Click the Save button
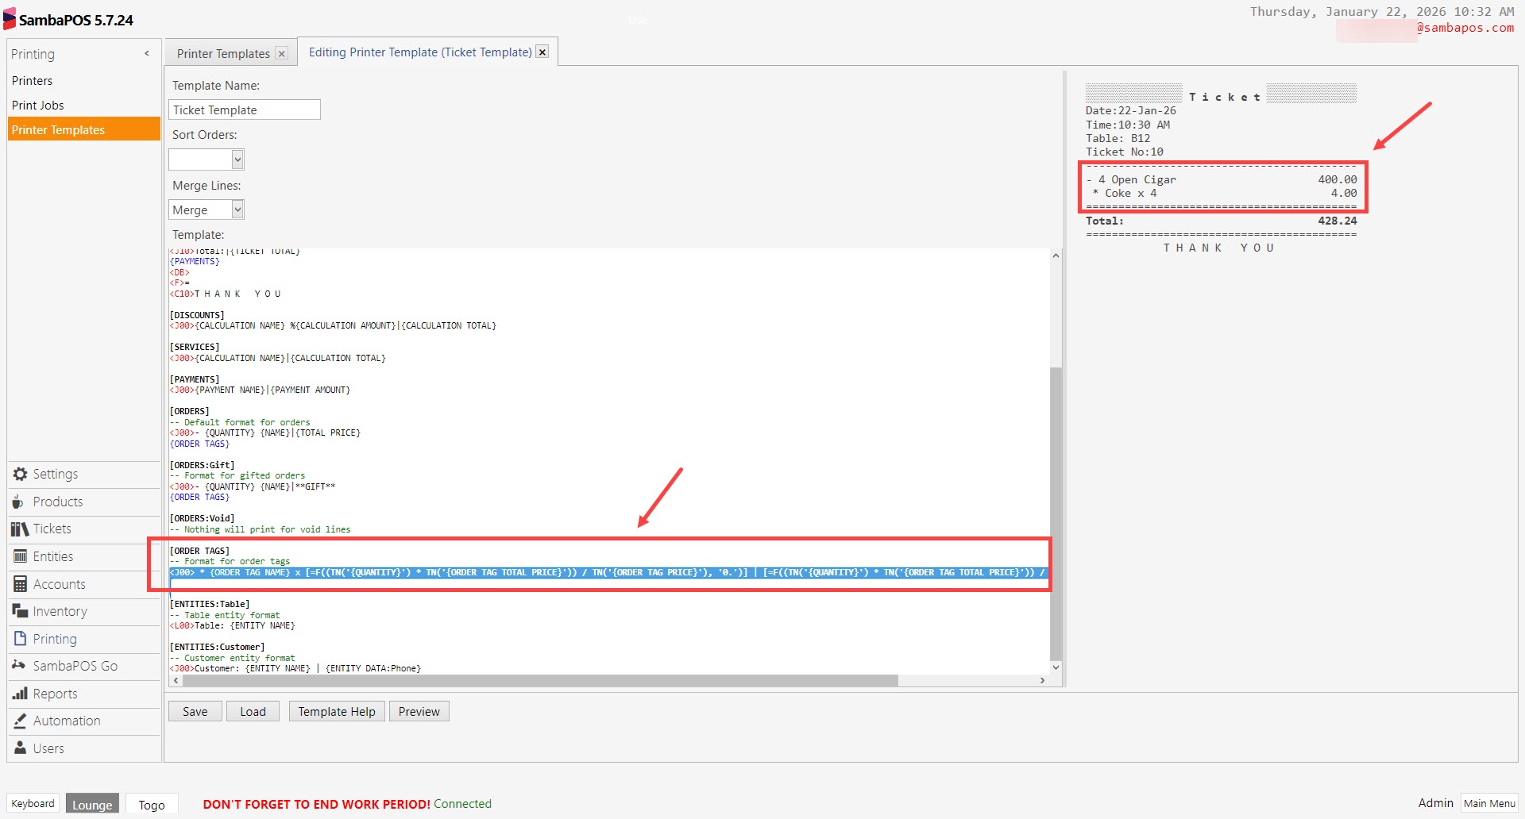This screenshot has width=1525, height=819. click(195, 711)
